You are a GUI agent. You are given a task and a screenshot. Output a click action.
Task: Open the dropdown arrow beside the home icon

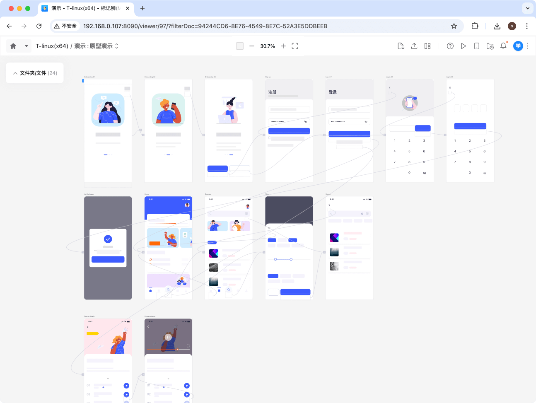coord(26,46)
